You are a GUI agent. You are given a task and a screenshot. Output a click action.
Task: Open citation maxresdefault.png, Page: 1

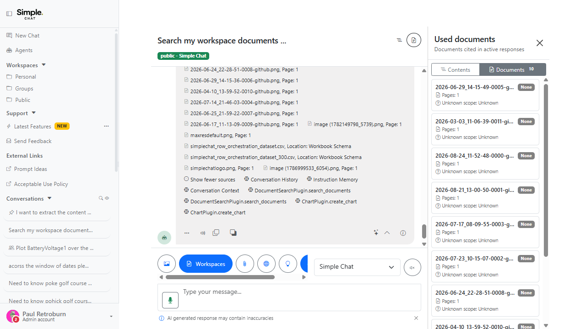(x=217, y=135)
